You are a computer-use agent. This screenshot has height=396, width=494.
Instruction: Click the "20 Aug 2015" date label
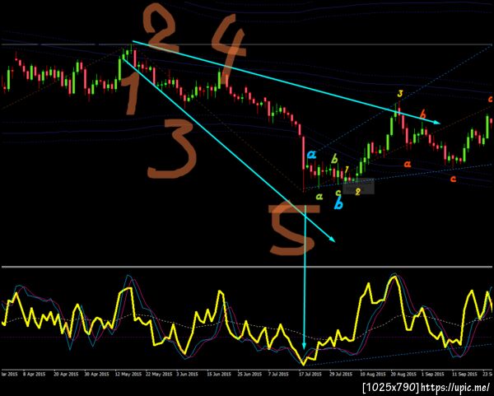(403, 375)
